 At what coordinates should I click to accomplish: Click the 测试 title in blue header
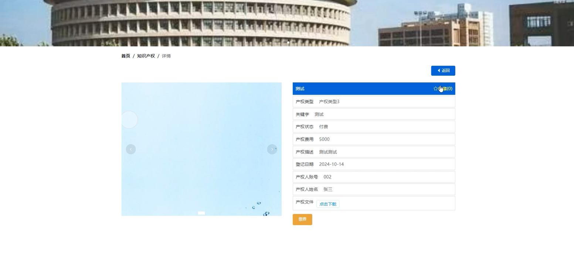tap(300, 89)
